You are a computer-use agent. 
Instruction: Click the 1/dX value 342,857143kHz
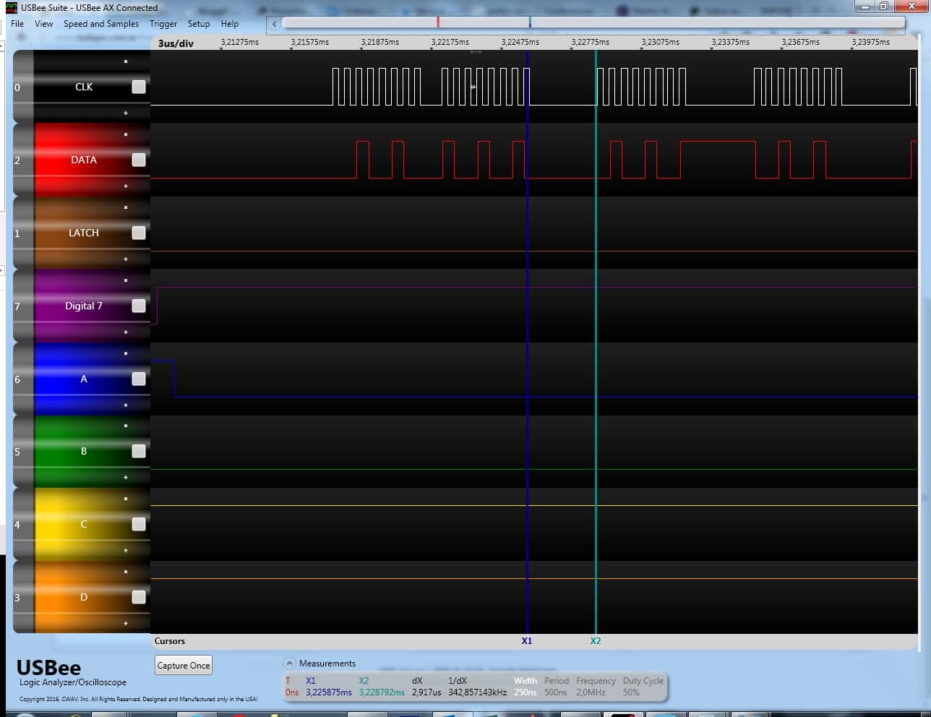tap(478, 692)
